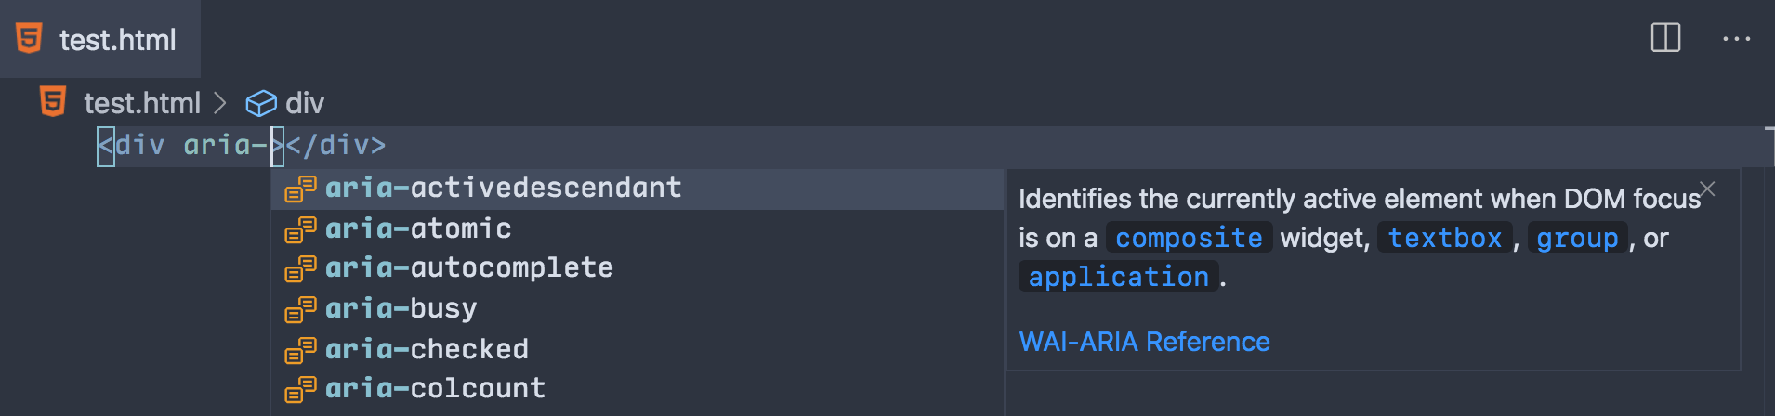Click the textbox role link
This screenshot has height=416, width=1775.
tap(1444, 239)
